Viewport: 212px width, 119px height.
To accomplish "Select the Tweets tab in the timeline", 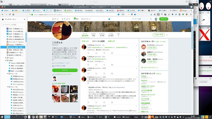I will tap(85, 41).
